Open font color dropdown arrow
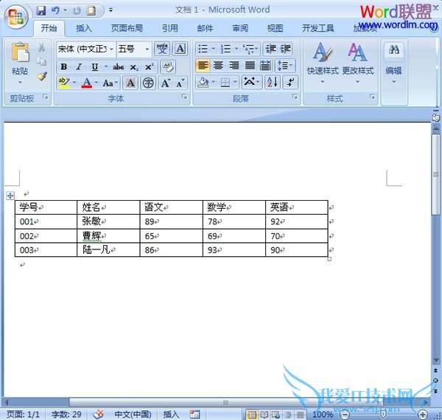The image size is (442, 420). [x=96, y=83]
